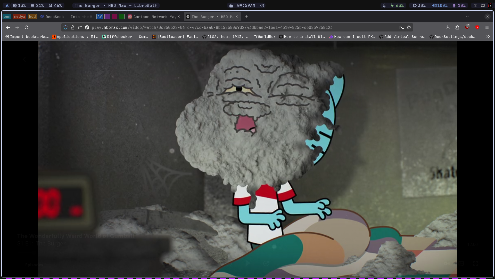Open the Diffchecker bookmark
Image resolution: width=495 pixels, height=279 pixels.
click(125, 37)
